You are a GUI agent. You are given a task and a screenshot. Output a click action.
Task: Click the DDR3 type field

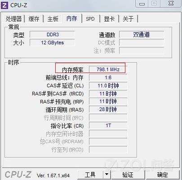pos(52,34)
